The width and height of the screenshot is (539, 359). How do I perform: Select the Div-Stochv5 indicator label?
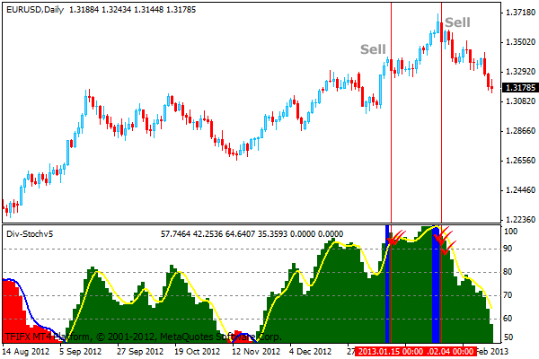29,233
